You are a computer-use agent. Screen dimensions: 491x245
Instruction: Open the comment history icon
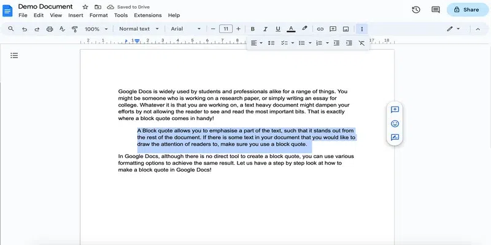tap(436, 10)
